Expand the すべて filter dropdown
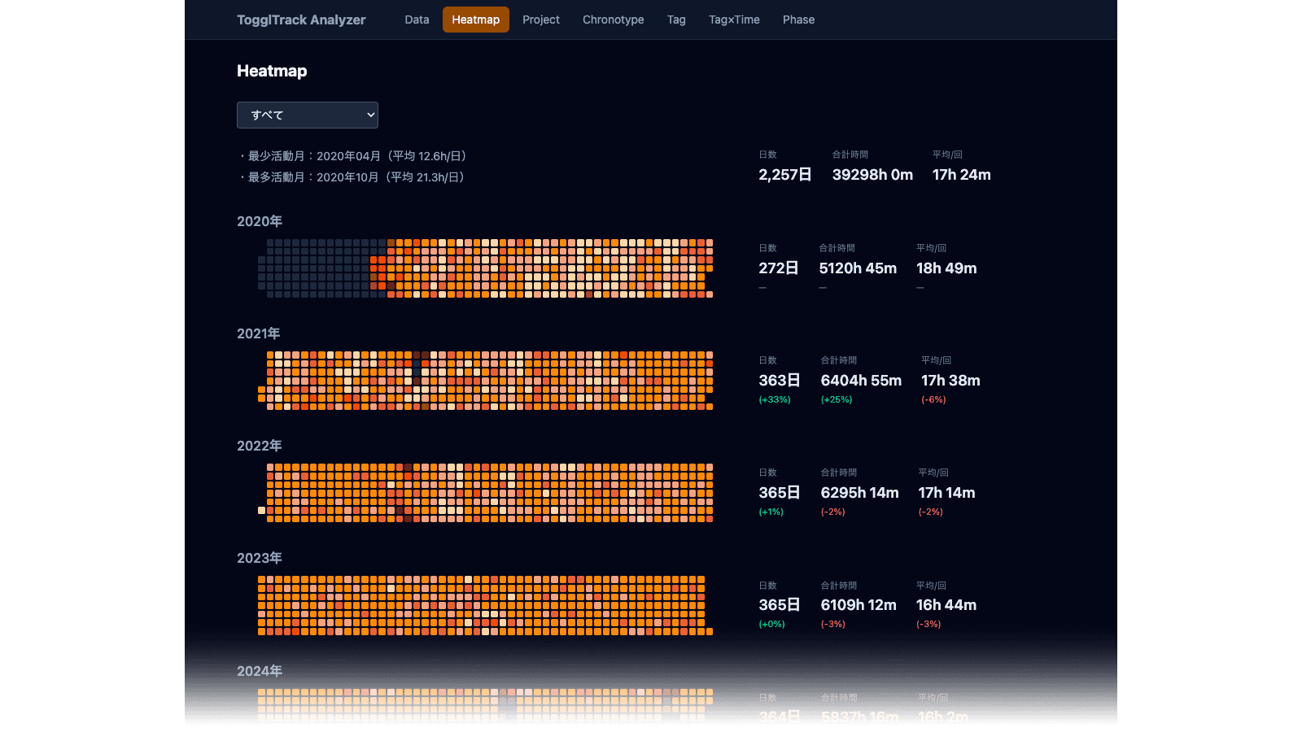1302x732 pixels. 308,115
